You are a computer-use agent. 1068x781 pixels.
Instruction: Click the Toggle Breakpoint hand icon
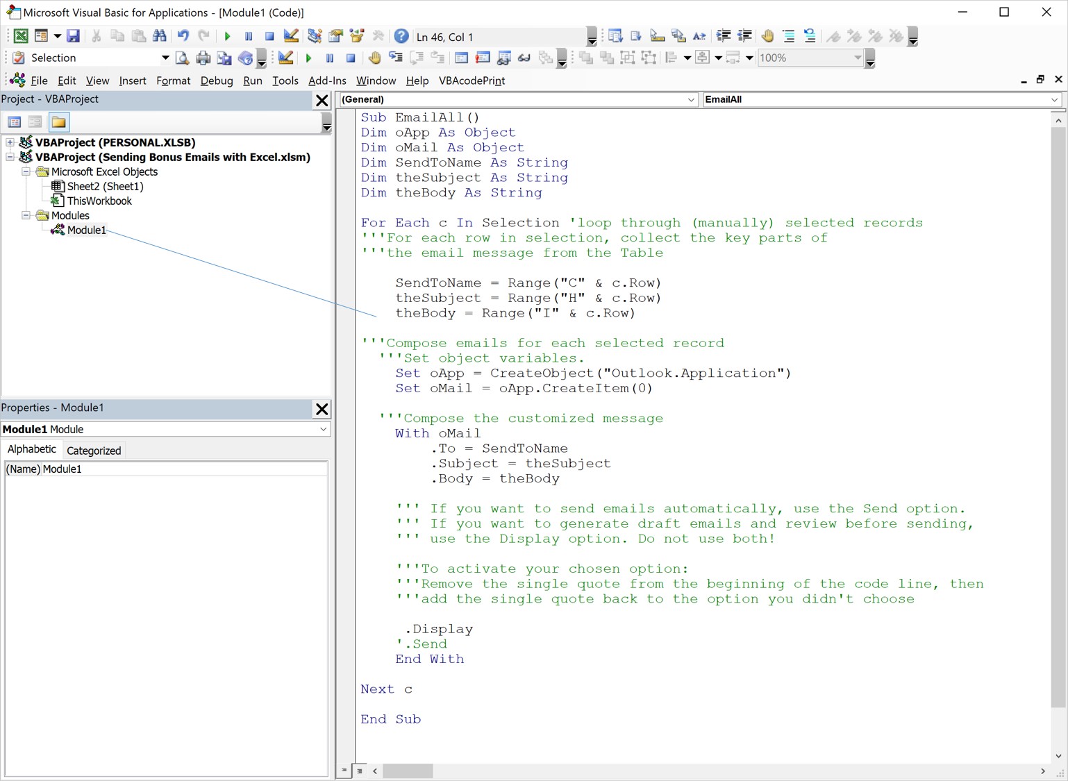click(767, 36)
